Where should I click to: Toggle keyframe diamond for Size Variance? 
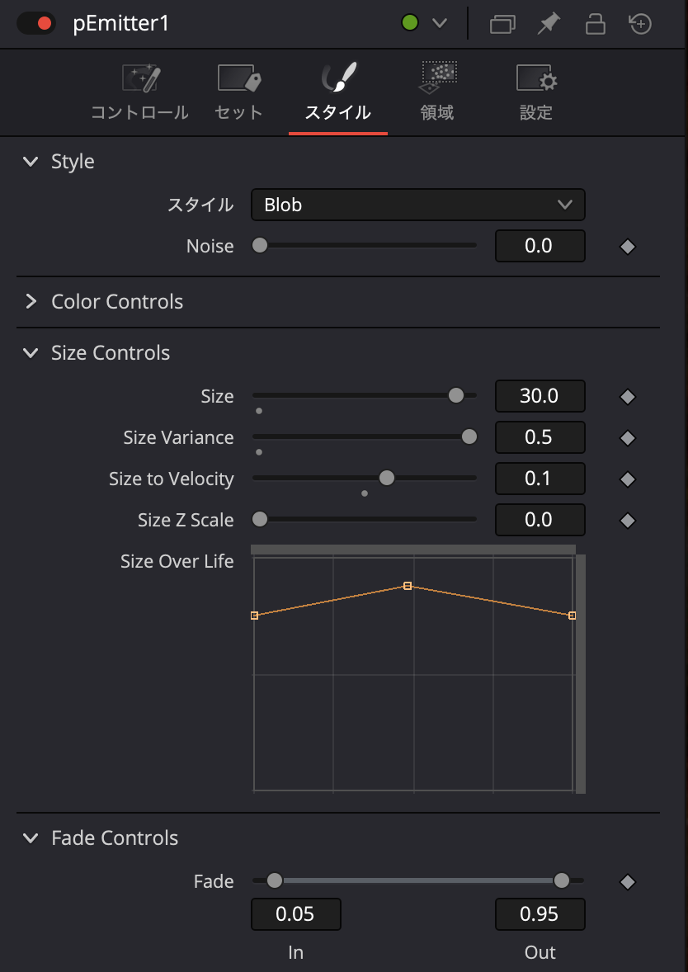point(628,437)
